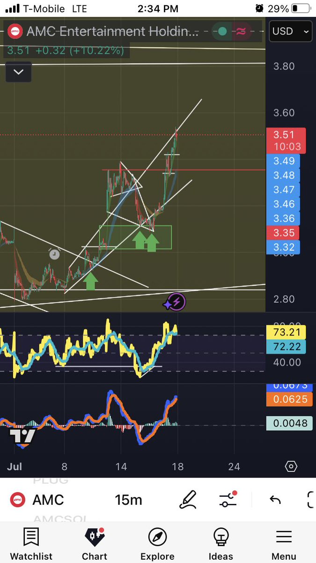This screenshot has width=316, height=563.
Task: Select the red 3.35 price label
Action: (x=283, y=233)
